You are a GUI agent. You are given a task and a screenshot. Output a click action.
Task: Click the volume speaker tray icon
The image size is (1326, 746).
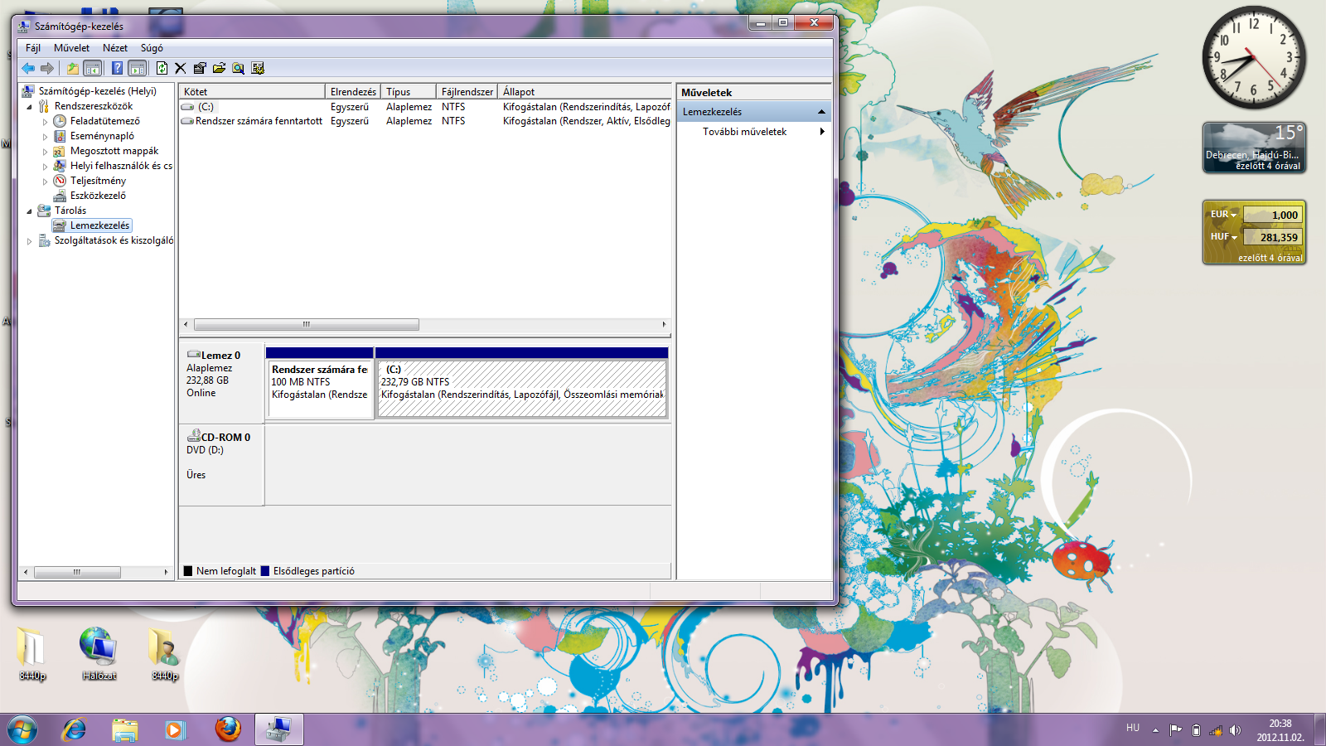1235,730
